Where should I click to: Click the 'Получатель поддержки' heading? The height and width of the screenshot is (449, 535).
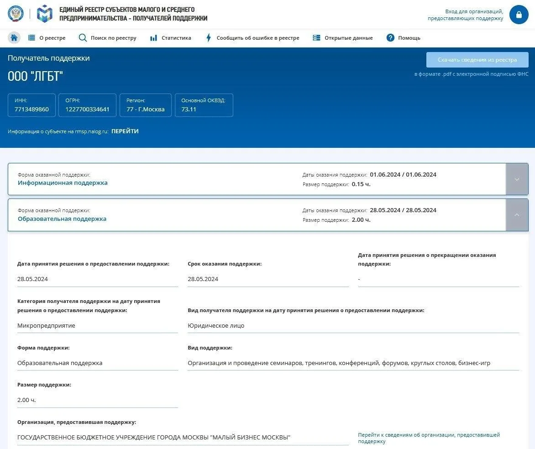pyautogui.click(x=48, y=58)
